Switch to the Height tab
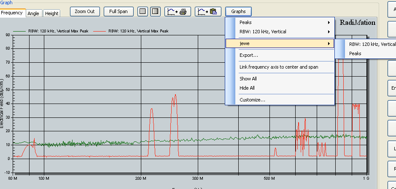The height and width of the screenshot is (189, 396). coord(52,13)
